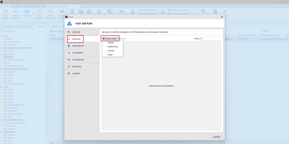Click the blue asset cubes icon beside HV01 Dell R240
The width and height of the screenshot is (289, 144).
click(69, 24)
